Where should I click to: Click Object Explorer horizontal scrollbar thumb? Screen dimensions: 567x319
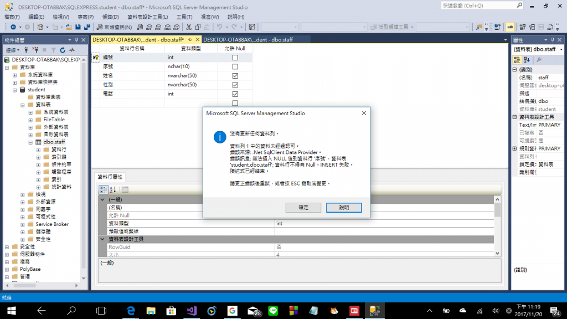tap(25, 285)
